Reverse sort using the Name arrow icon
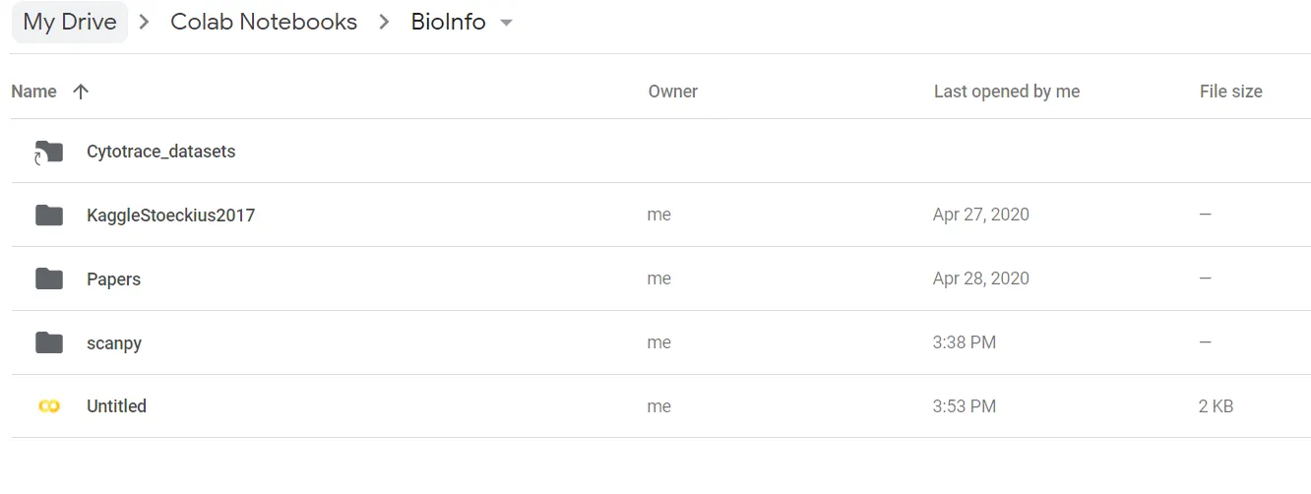Image resolution: width=1311 pixels, height=494 pixels. pyautogui.click(x=81, y=92)
